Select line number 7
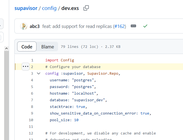The width and height of the screenshot is (183, 140). click(32, 100)
